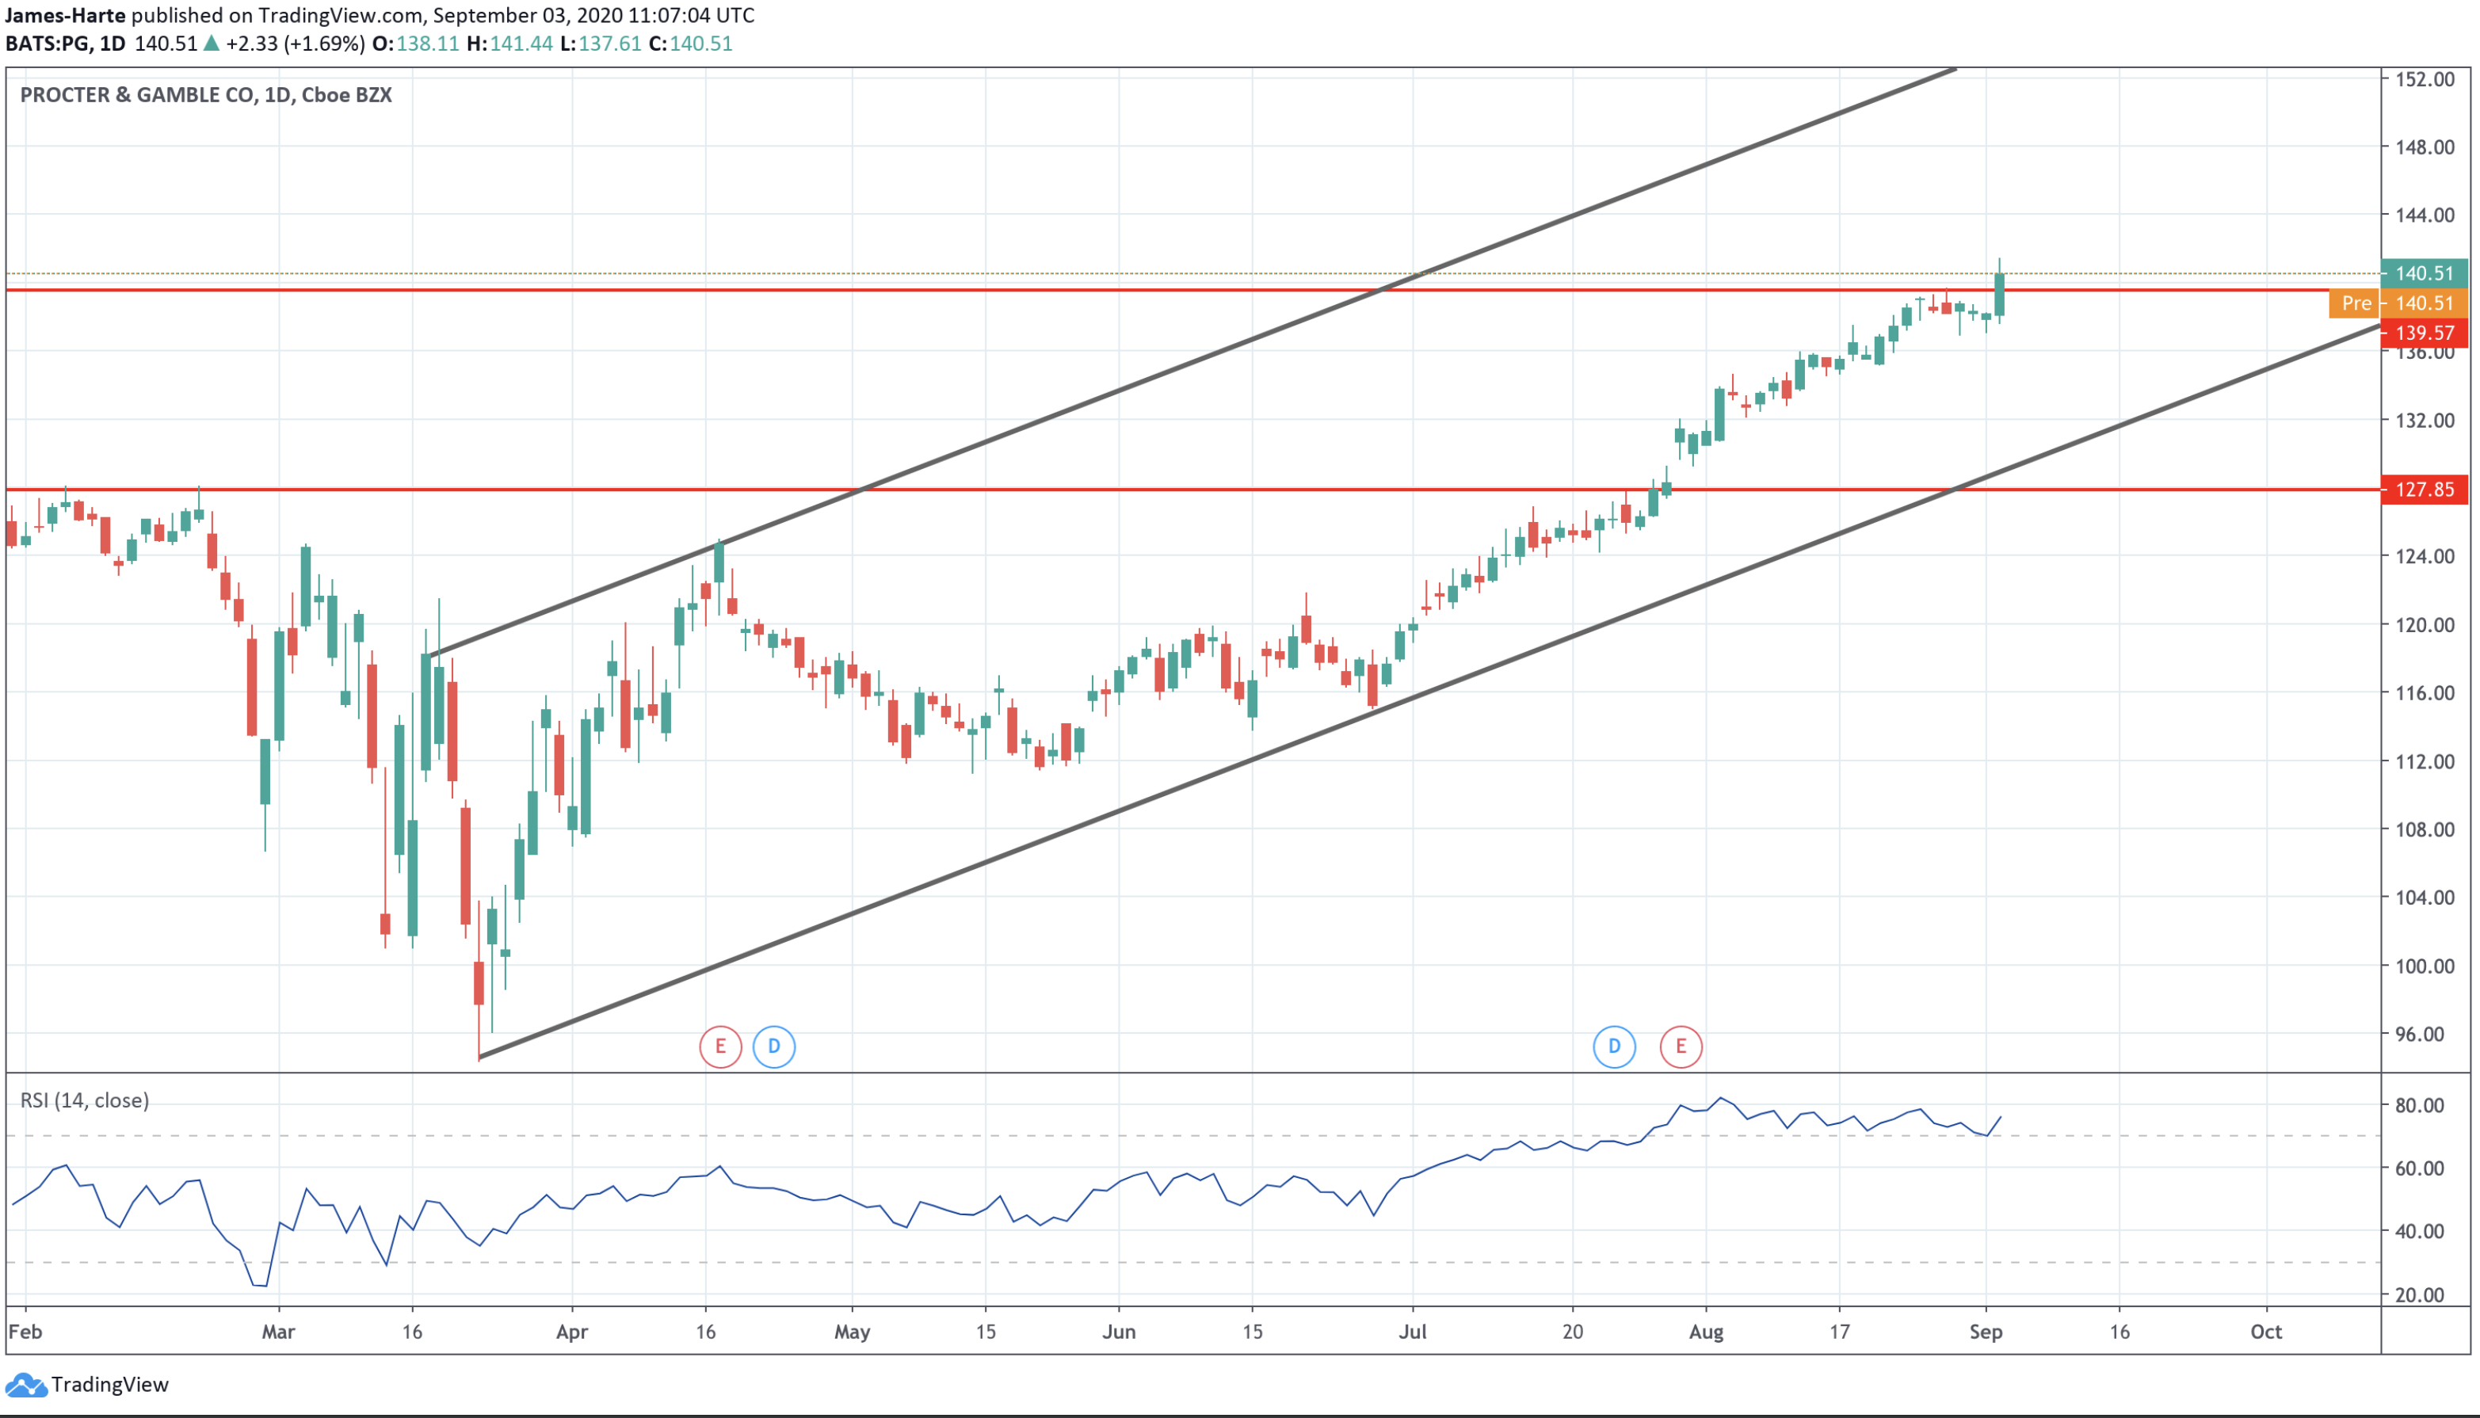Click the late-July earnings E marker
Viewport: 2480px width, 1418px height.
1681,1047
